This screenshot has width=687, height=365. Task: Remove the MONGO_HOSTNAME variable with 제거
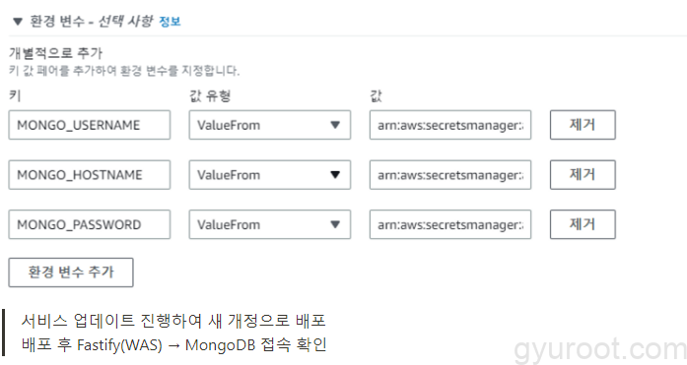(x=583, y=175)
